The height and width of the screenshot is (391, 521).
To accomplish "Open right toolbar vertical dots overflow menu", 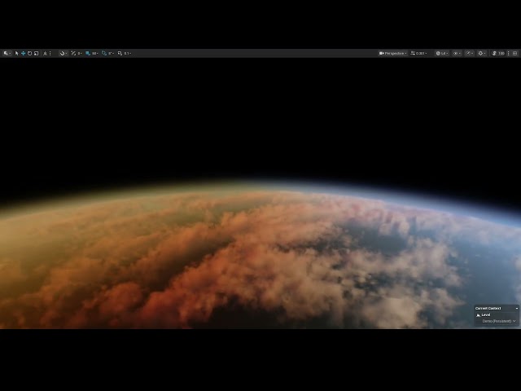I will [x=508, y=53].
